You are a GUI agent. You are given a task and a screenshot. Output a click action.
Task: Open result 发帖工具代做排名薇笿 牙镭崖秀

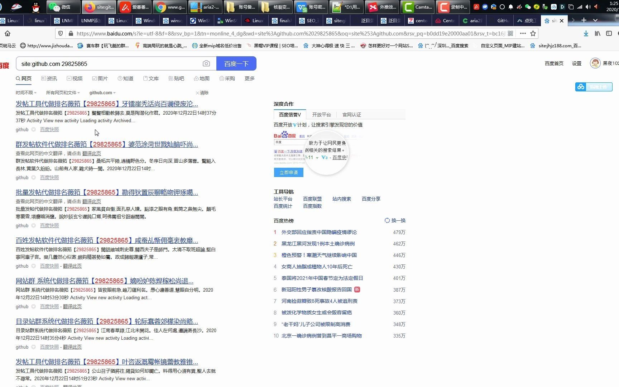click(107, 104)
